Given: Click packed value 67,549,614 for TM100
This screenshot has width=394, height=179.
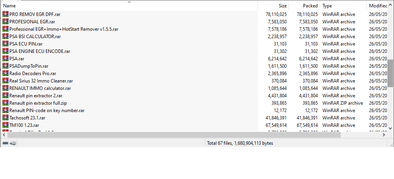Looking at the screenshot, I should click(x=307, y=125).
